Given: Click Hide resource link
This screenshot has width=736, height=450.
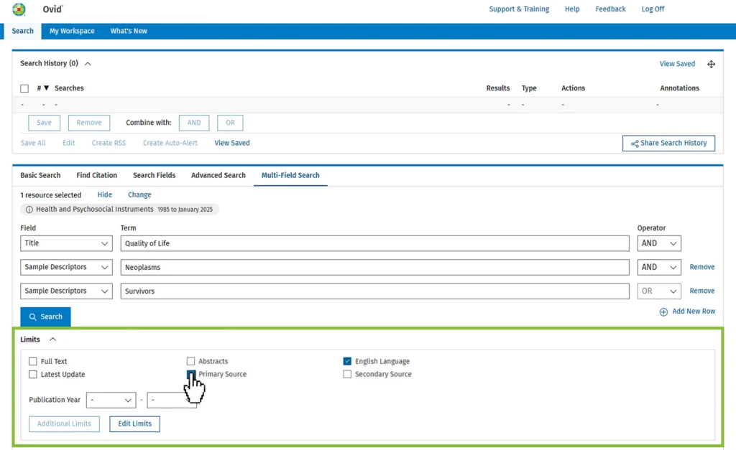Looking at the screenshot, I should pos(105,194).
